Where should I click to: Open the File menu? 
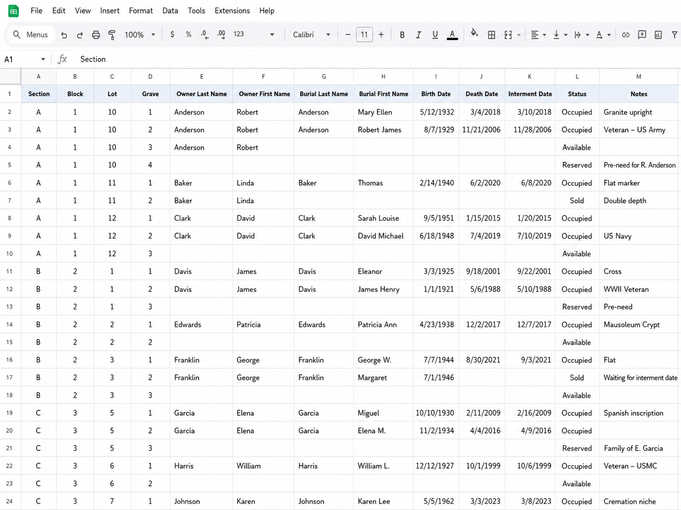click(x=36, y=10)
